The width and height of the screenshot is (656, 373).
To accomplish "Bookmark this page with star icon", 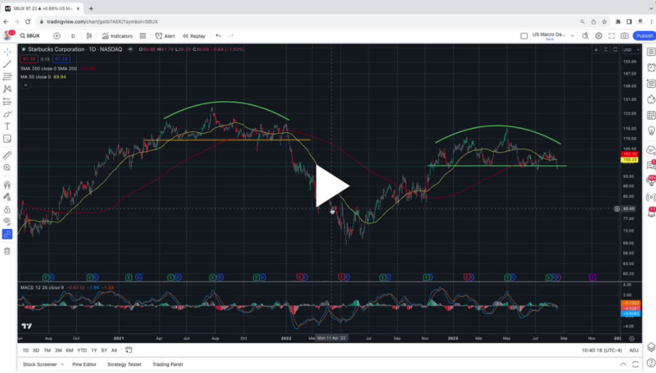I will (x=605, y=22).
